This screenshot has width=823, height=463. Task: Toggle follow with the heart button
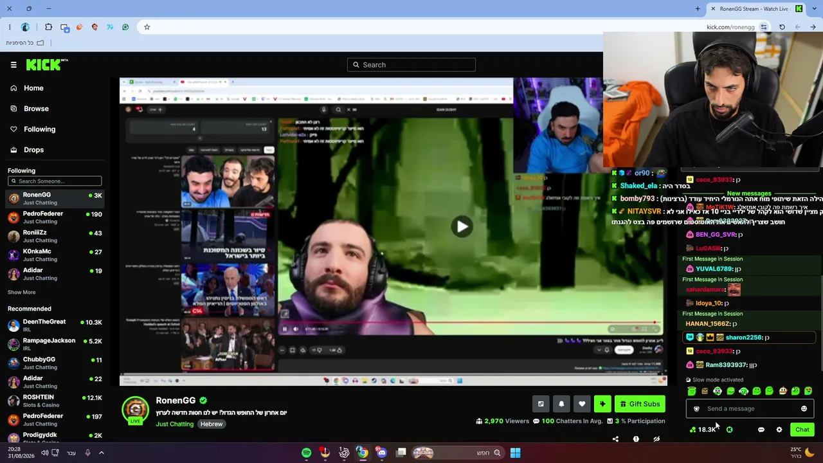[x=582, y=404]
